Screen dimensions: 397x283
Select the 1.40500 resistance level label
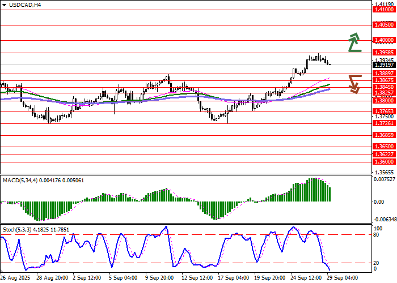tap(384, 25)
